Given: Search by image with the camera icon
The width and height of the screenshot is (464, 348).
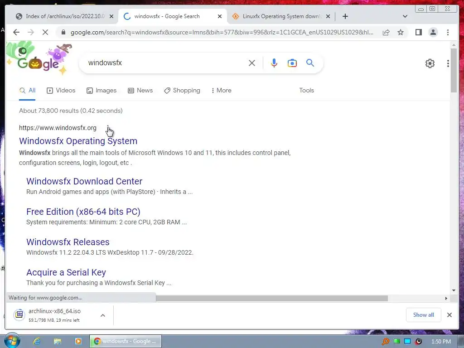Looking at the screenshot, I should (x=292, y=63).
